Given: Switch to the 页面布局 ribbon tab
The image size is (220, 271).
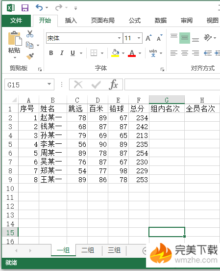Looking at the screenshot, I should point(103,21).
